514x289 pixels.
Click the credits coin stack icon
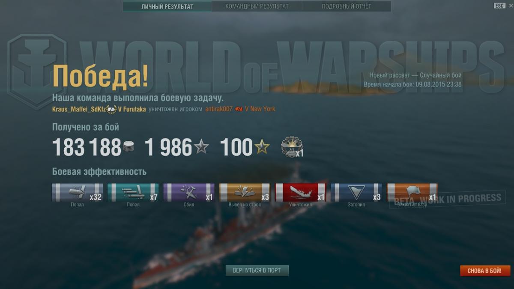[x=128, y=147]
